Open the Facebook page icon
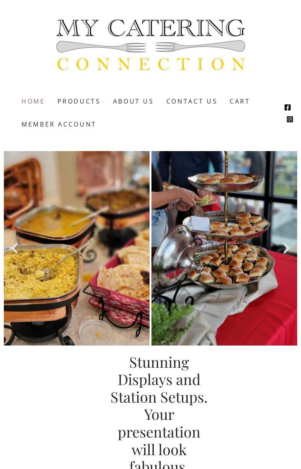This screenshot has width=301, height=469. [288, 107]
